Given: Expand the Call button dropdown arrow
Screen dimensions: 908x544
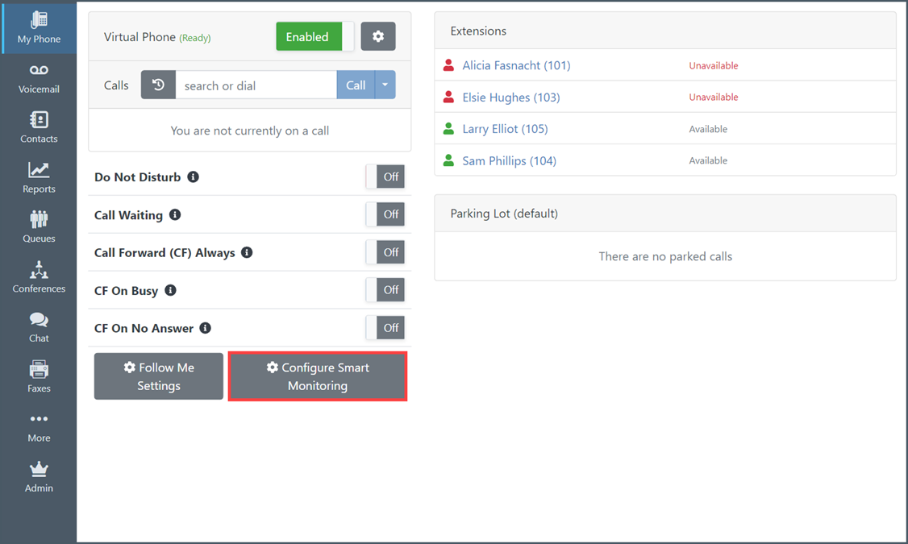Looking at the screenshot, I should (x=385, y=85).
